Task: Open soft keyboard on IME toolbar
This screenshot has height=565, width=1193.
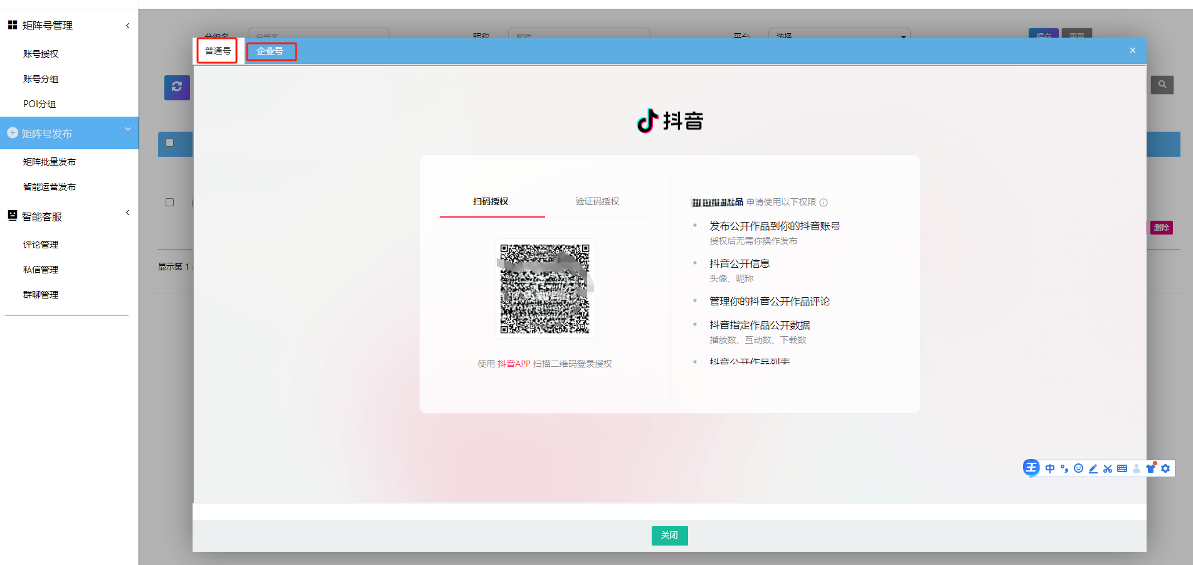Action: [x=1122, y=468]
